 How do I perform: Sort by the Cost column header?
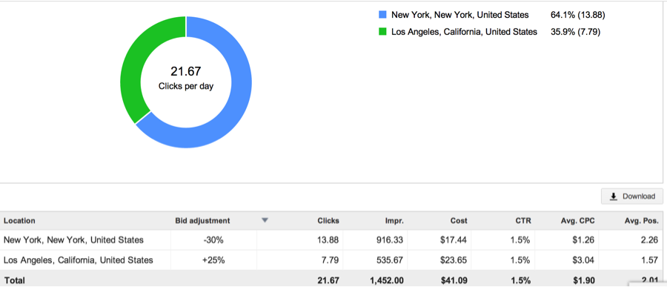pyautogui.click(x=459, y=220)
